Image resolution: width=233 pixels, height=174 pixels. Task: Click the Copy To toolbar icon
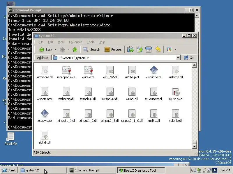(x=140, y=50)
